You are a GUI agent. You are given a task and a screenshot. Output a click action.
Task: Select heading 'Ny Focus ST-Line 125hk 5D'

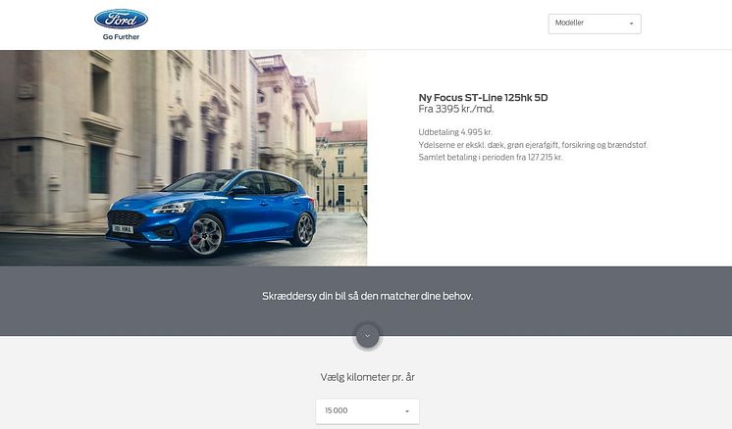pyautogui.click(x=483, y=98)
